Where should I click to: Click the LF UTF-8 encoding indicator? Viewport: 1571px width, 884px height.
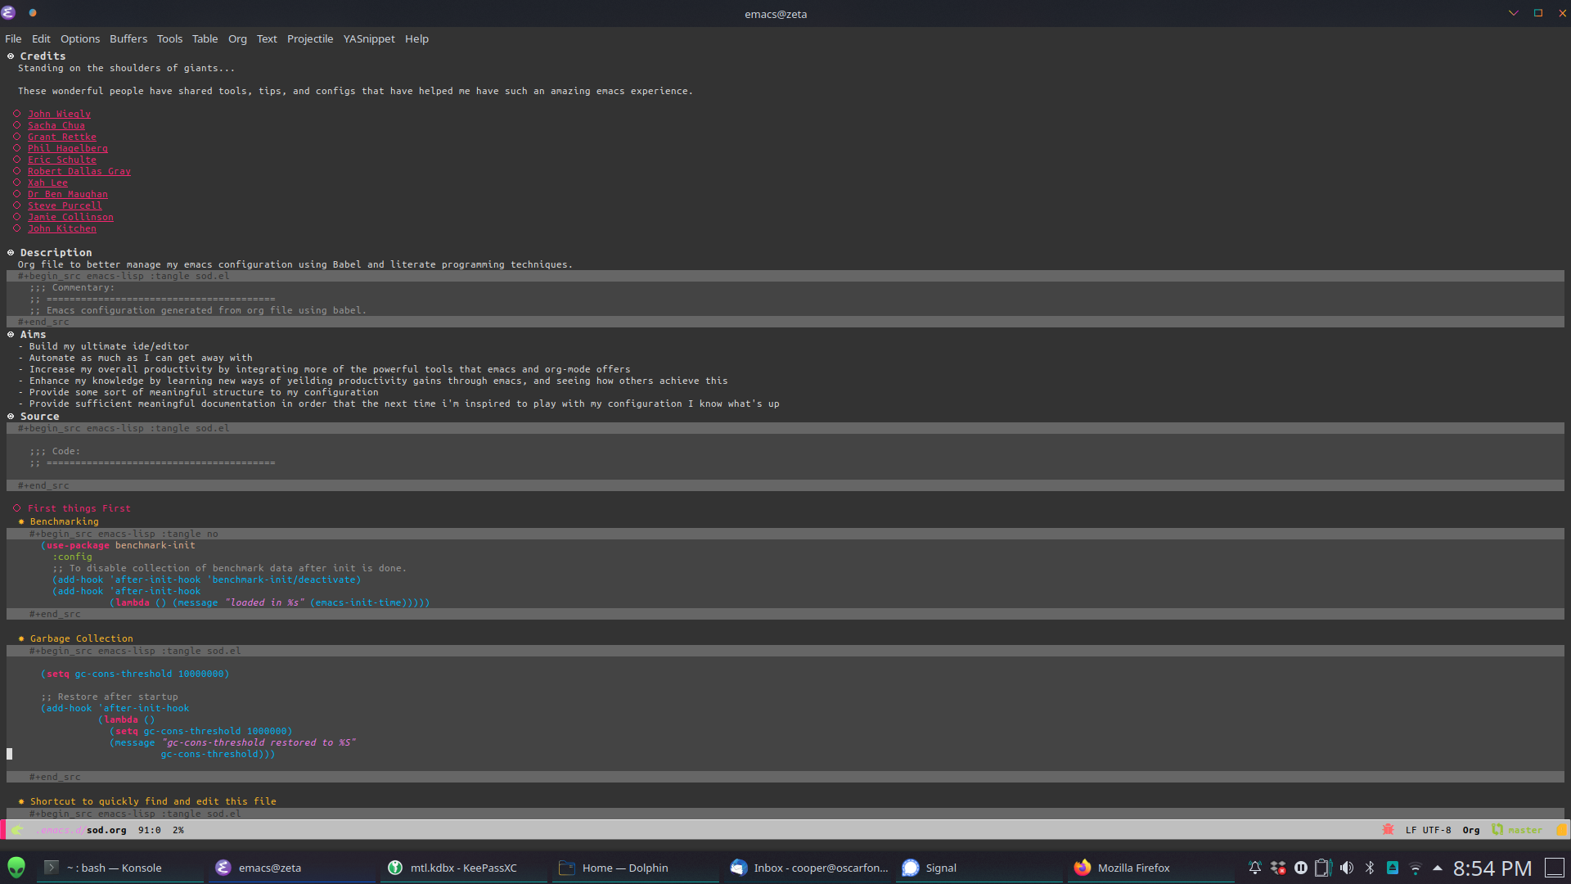(x=1428, y=830)
